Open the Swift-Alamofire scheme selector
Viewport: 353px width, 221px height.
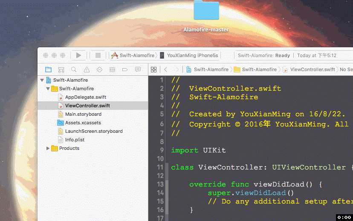click(133, 55)
